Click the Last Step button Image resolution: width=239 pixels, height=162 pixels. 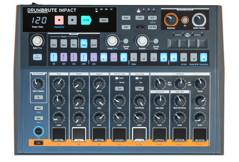[152, 27]
